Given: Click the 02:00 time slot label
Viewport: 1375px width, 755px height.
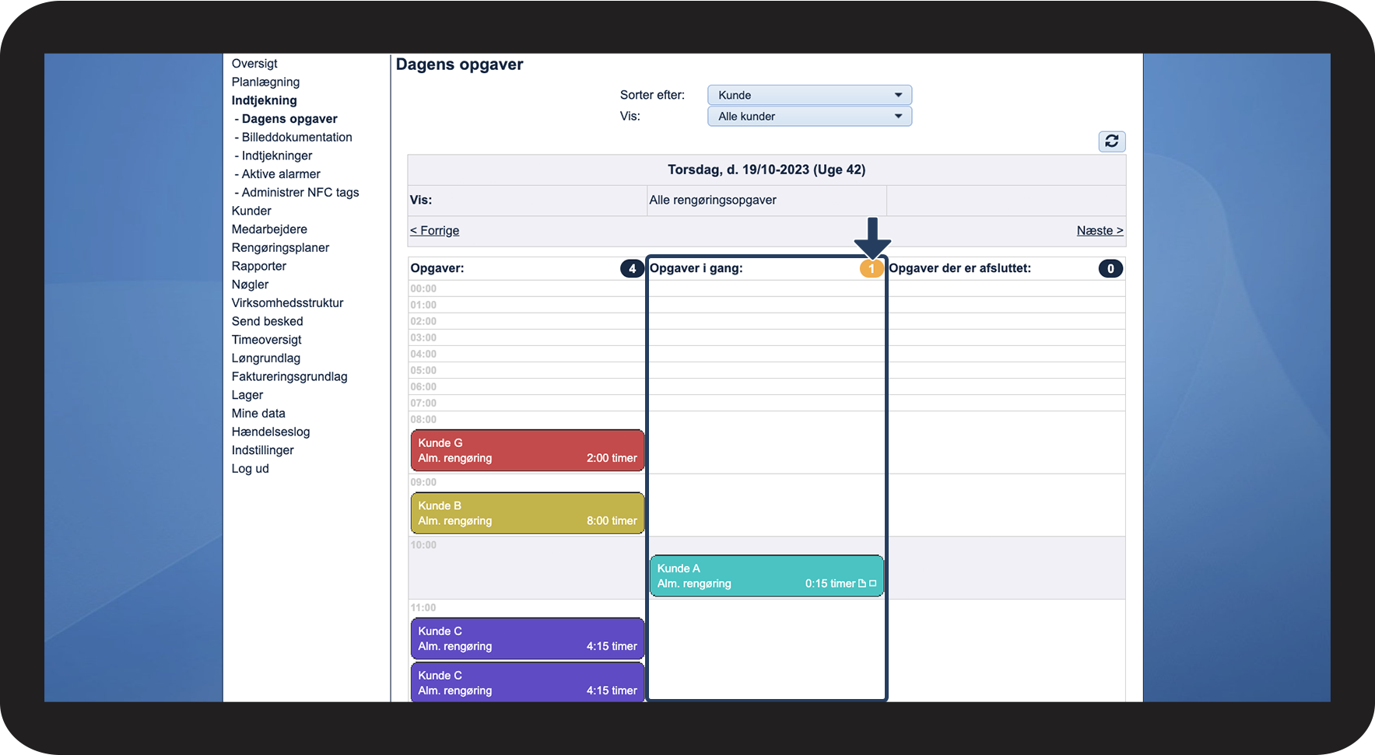Looking at the screenshot, I should (423, 321).
